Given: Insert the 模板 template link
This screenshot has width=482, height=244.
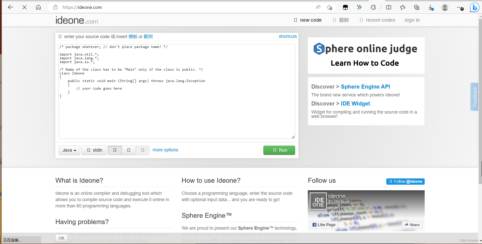Looking at the screenshot, I should pos(133,37).
